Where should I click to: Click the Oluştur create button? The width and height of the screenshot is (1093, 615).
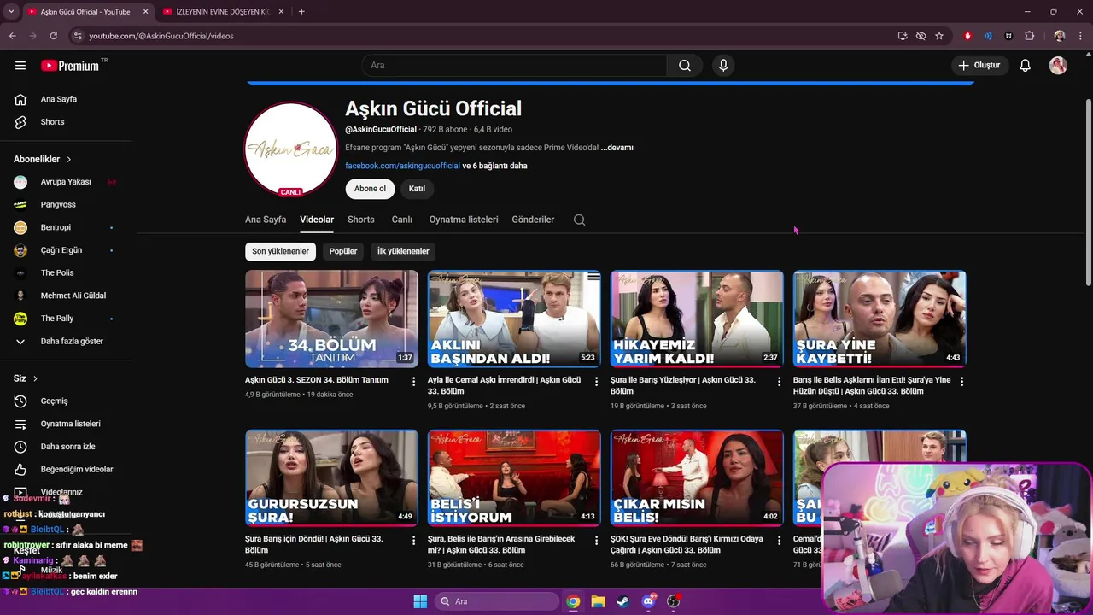979,66
